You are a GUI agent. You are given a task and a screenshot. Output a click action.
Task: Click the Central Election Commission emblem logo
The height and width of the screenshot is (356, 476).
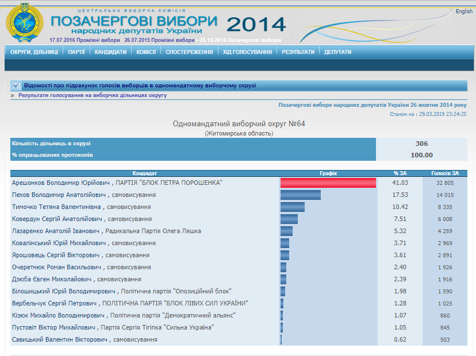point(24,22)
